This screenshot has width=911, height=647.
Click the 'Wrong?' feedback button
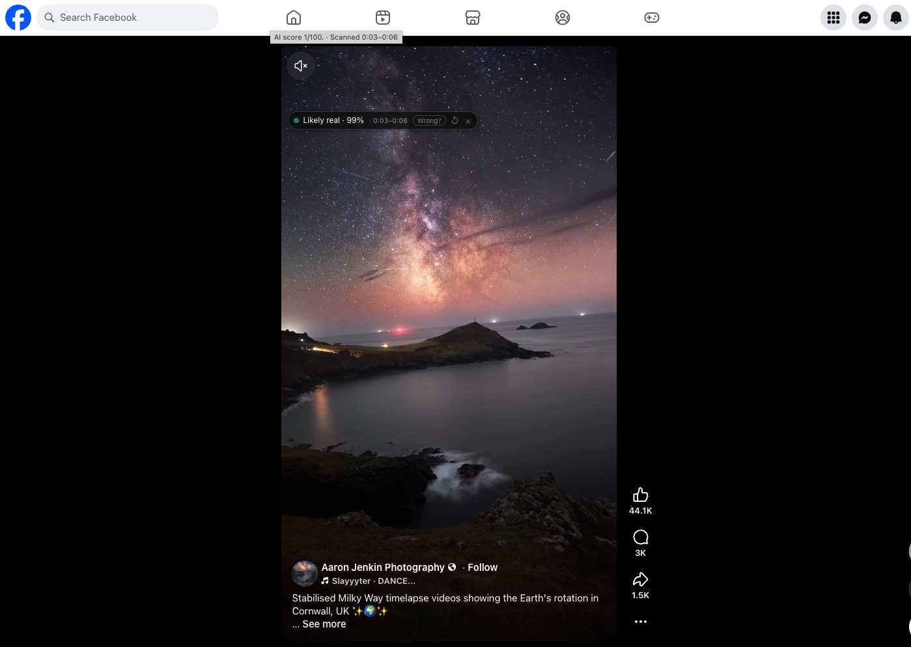[x=429, y=120]
